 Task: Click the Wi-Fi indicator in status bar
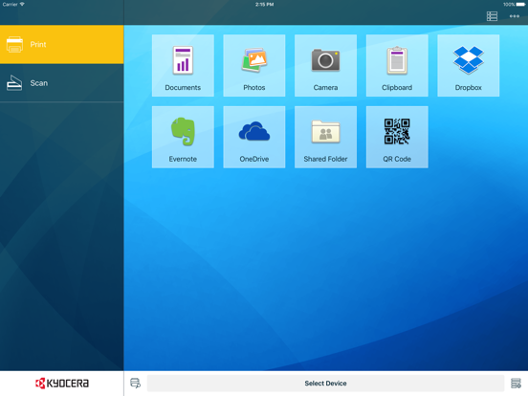[x=22, y=5]
